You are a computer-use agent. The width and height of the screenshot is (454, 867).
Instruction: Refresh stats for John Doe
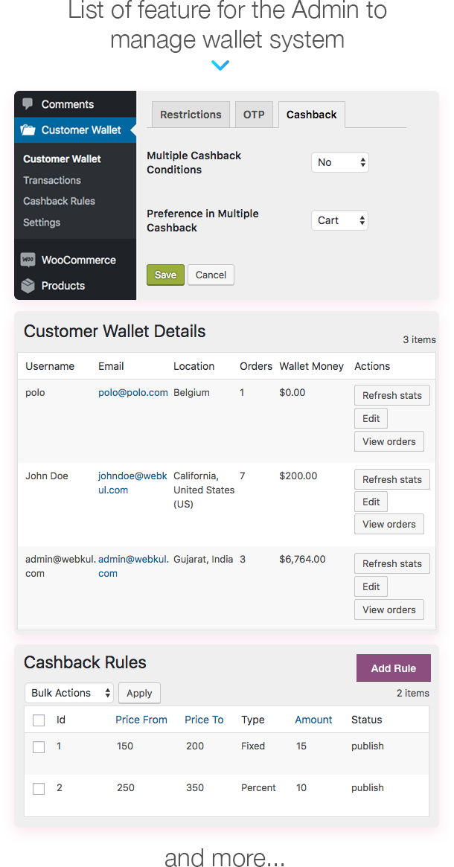click(x=392, y=479)
